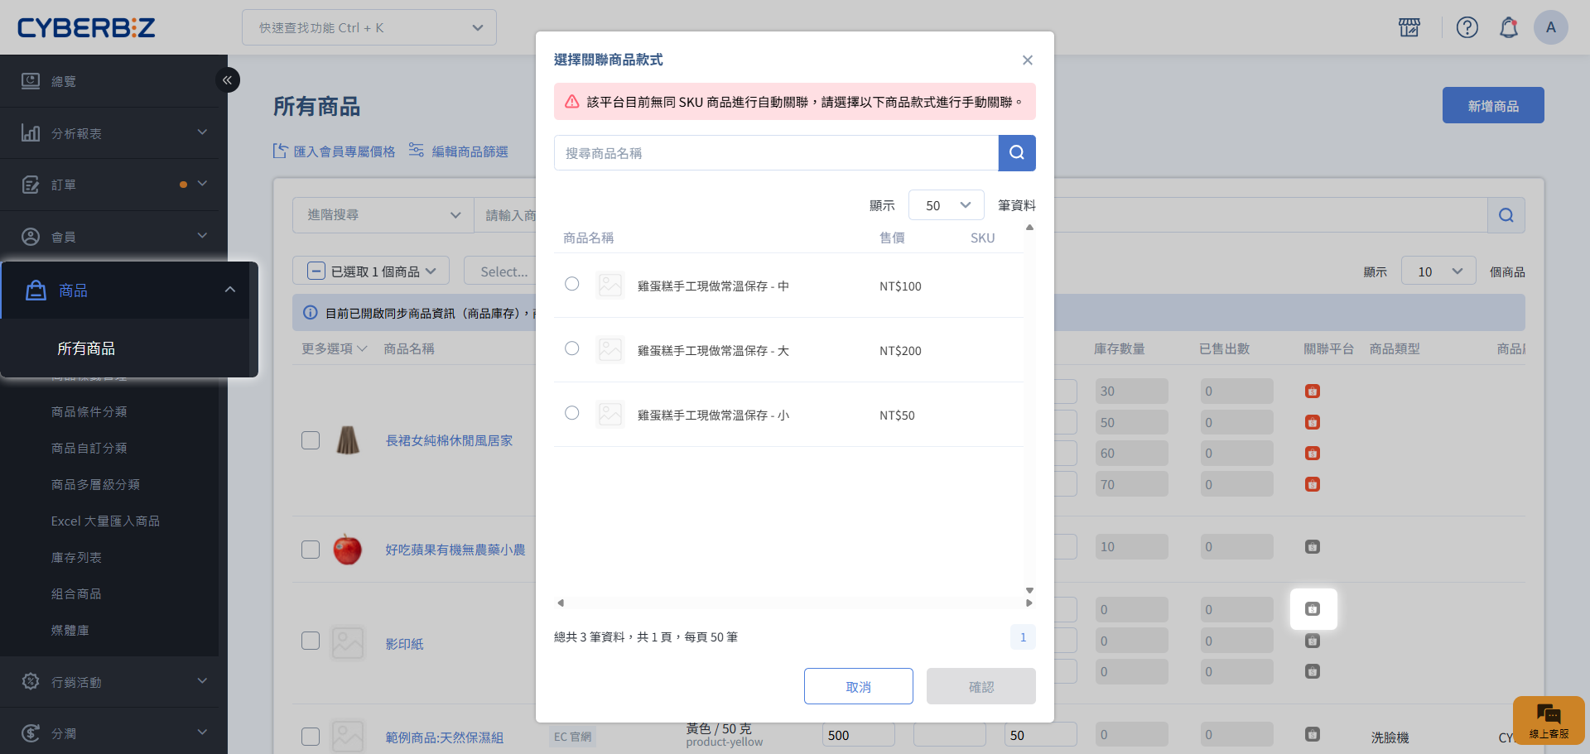
Task: Go to 庫存列表 in the sidebar
Action: (x=76, y=557)
